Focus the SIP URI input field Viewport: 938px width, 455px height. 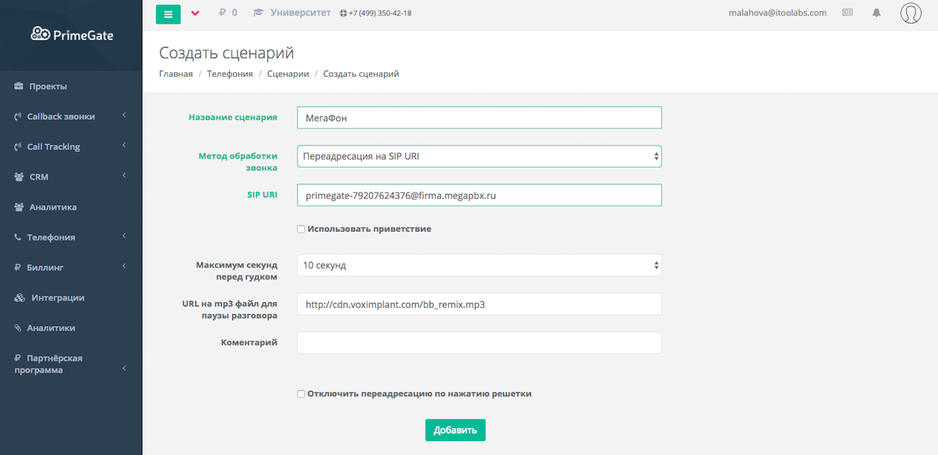point(479,195)
